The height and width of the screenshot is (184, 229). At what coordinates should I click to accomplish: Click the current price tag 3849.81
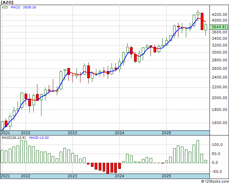(219, 27)
